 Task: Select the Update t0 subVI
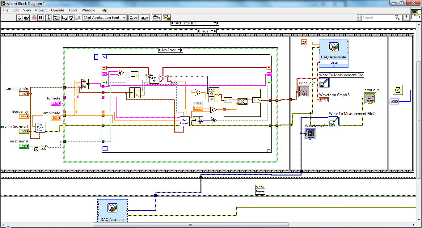click(x=154, y=78)
